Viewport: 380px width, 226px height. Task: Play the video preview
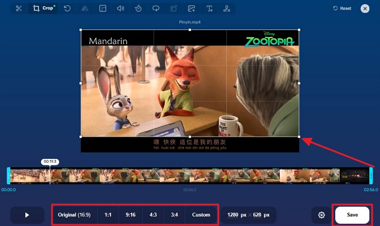pos(27,215)
